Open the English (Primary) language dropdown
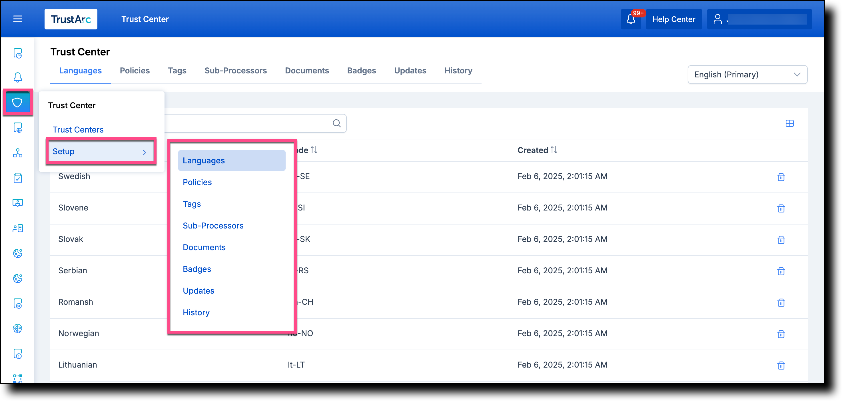The height and width of the screenshot is (401, 842). tap(747, 74)
